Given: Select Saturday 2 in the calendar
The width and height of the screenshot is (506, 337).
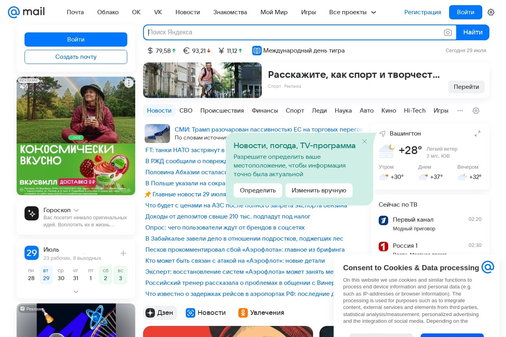Looking at the screenshot, I should pos(106,275).
